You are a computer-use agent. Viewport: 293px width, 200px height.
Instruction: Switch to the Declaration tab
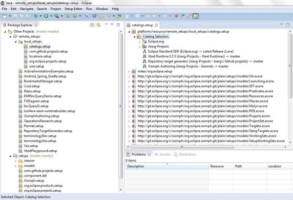pos(185,155)
